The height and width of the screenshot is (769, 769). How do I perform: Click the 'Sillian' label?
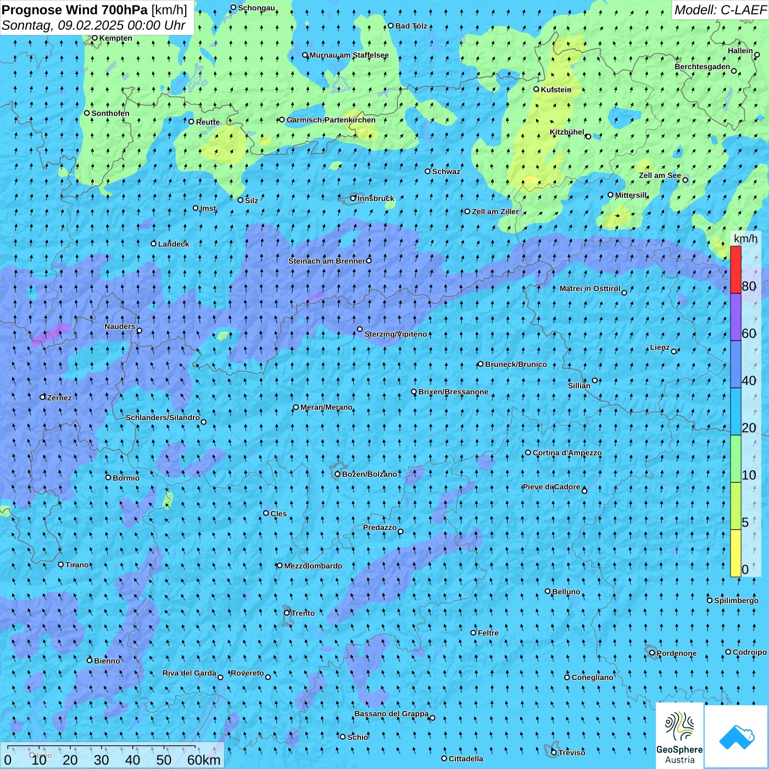pyautogui.click(x=579, y=386)
